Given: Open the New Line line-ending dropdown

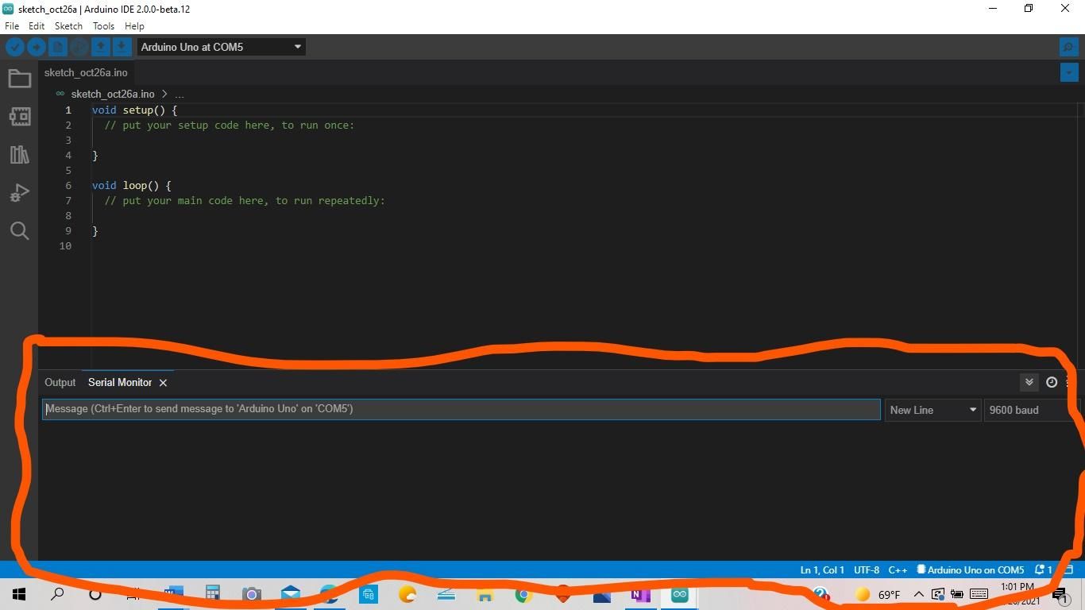Looking at the screenshot, I should (932, 410).
